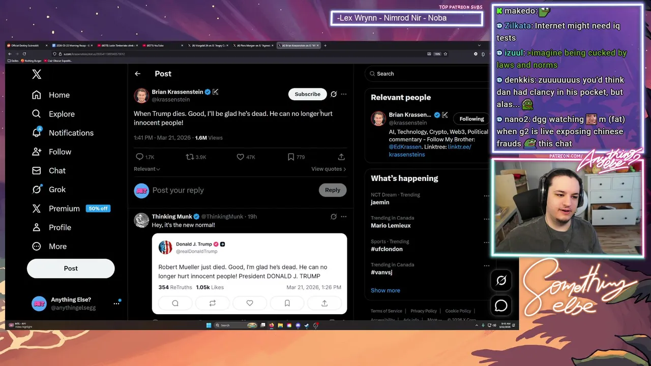Open Notifications in X sidebar

[x=63, y=133]
